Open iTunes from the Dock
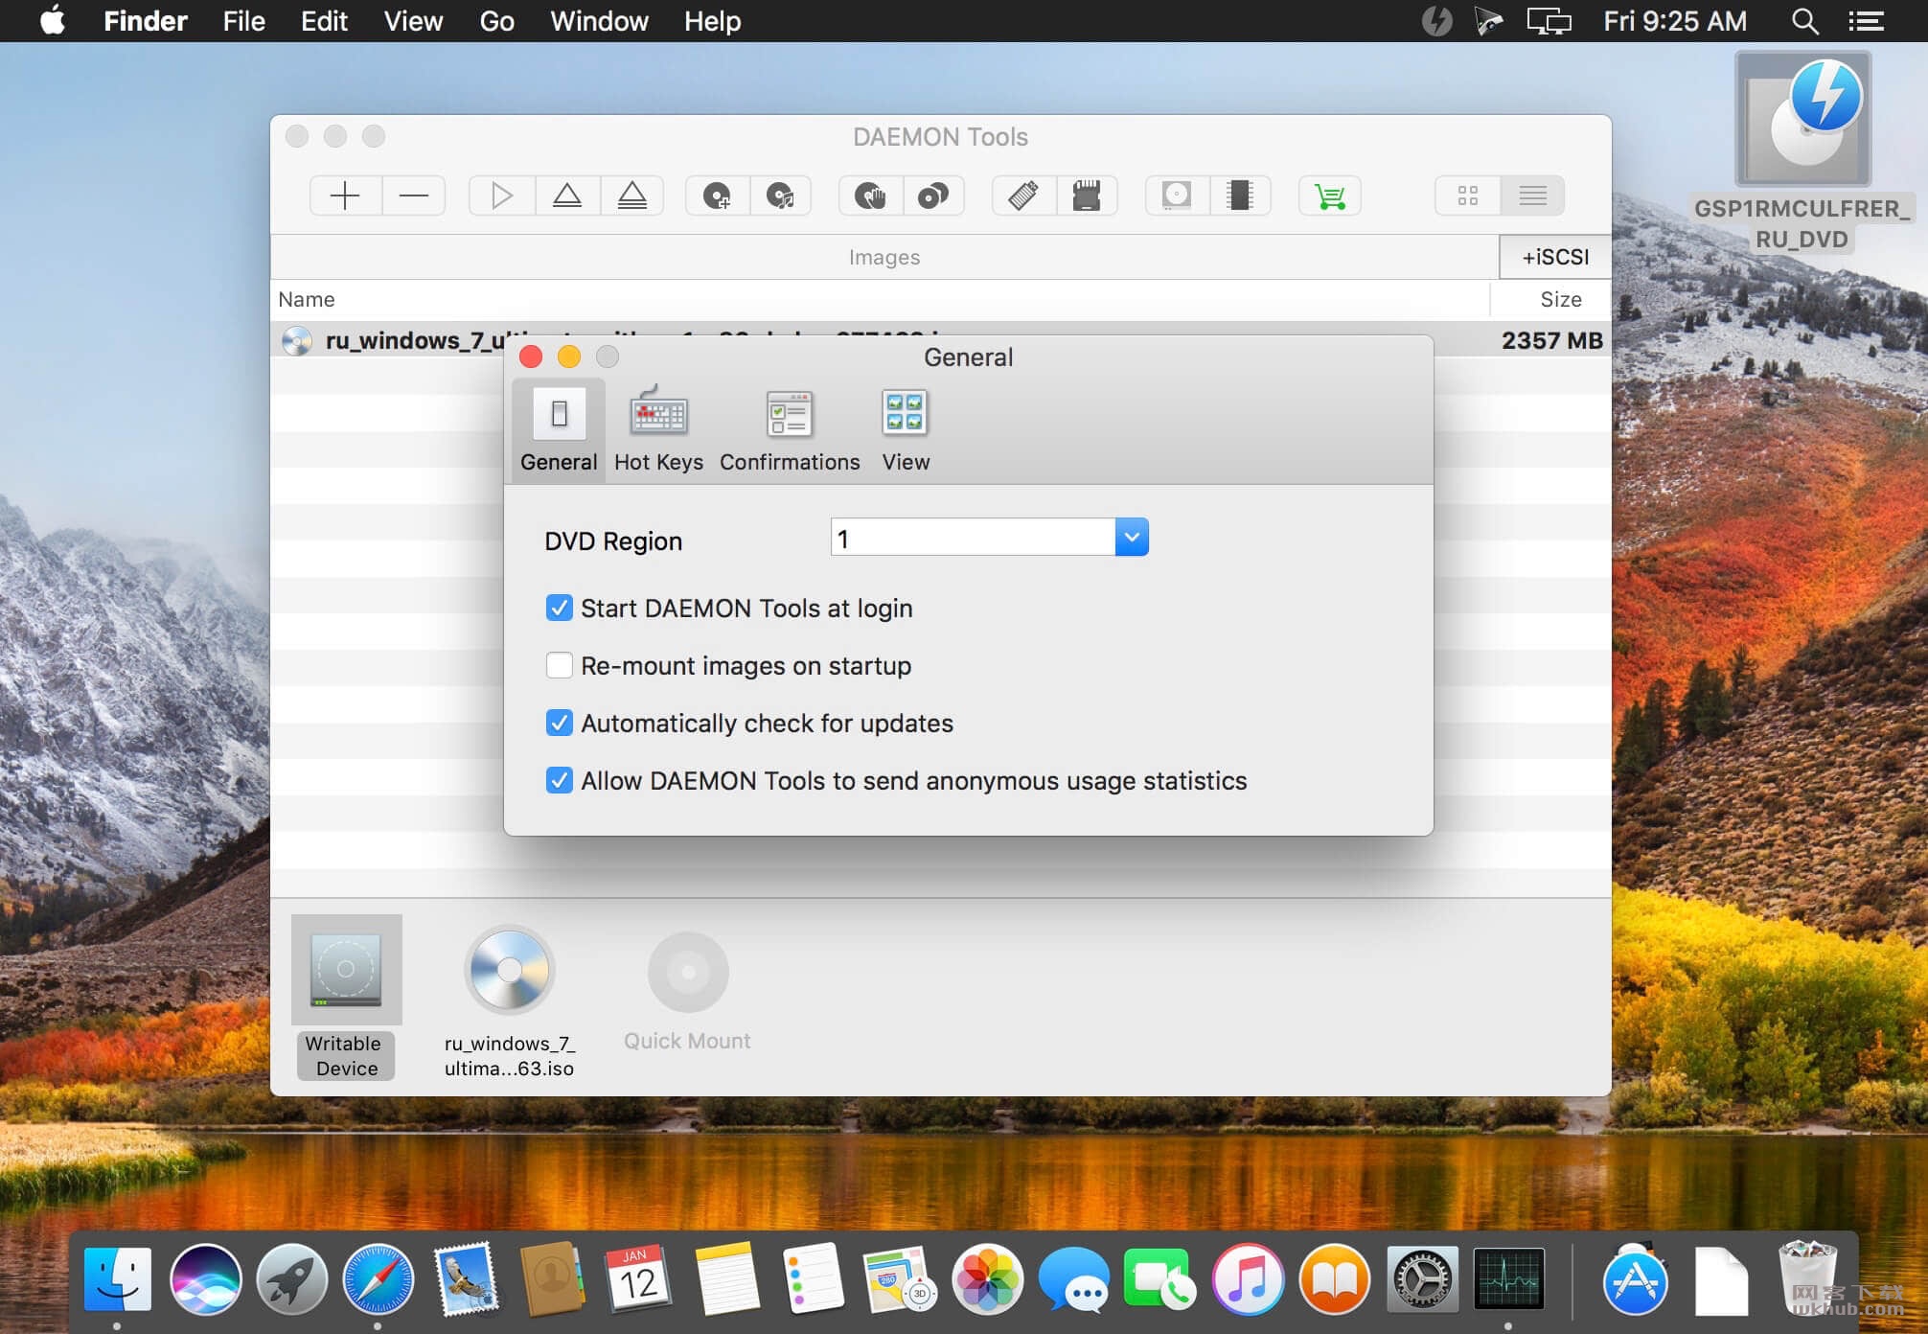Image resolution: width=1928 pixels, height=1334 pixels. [x=1248, y=1279]
